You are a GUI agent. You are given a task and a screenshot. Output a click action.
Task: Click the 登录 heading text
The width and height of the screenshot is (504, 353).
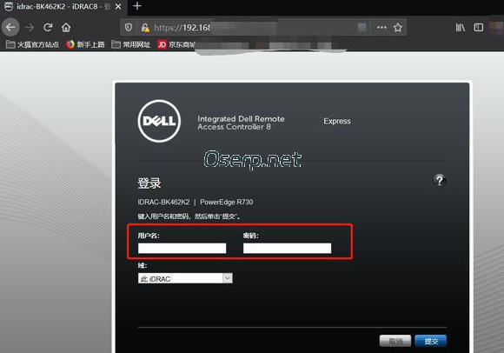149,183
